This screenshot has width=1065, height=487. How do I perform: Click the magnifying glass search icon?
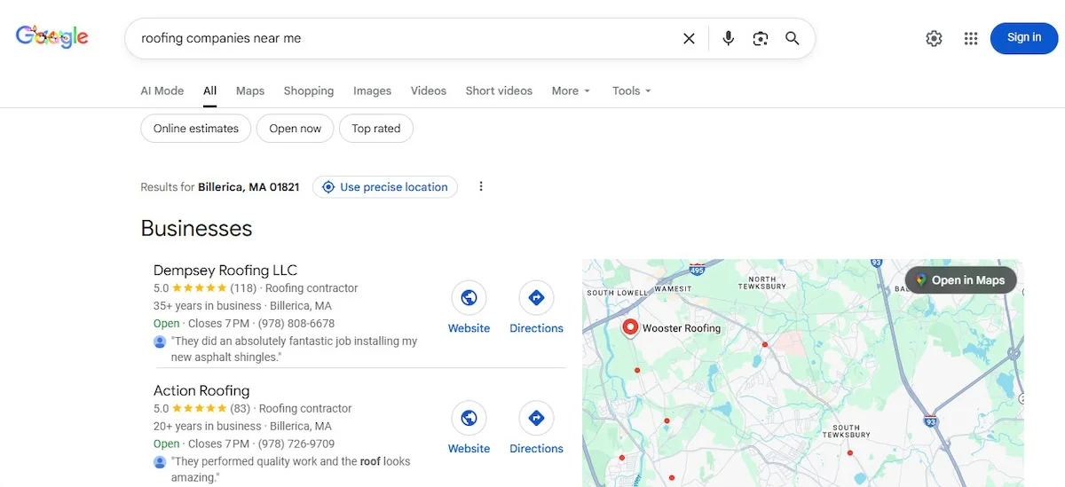[793, 38]
